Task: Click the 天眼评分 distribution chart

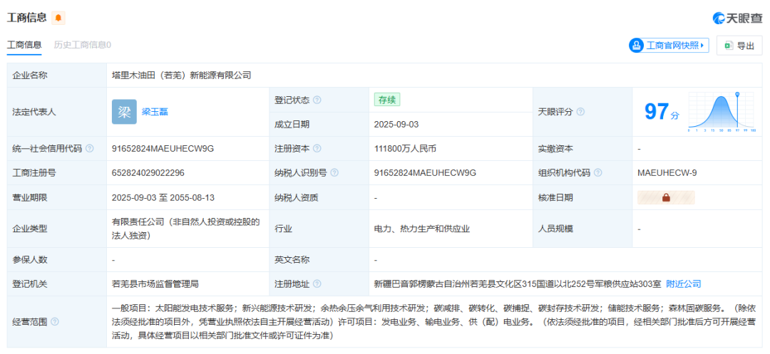Action: tap(722, 112)
